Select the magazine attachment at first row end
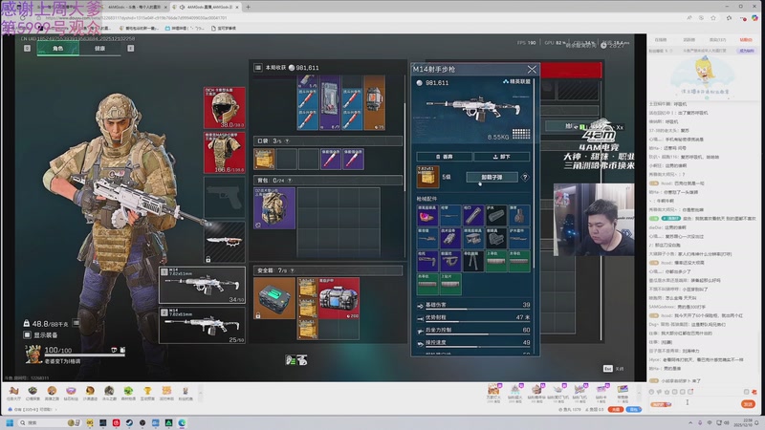 tap(518, 216)
